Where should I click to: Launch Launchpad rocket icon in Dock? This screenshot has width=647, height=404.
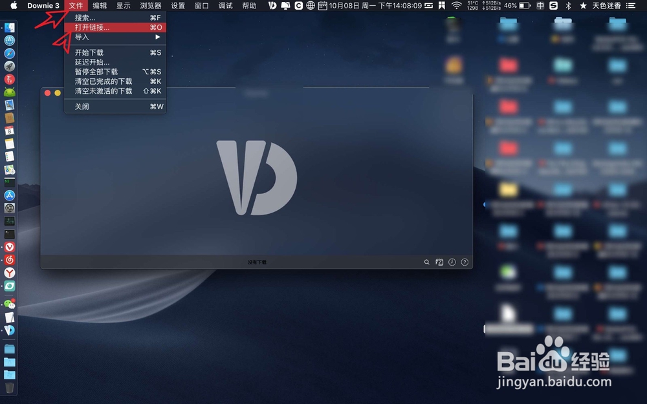[10, 66]
